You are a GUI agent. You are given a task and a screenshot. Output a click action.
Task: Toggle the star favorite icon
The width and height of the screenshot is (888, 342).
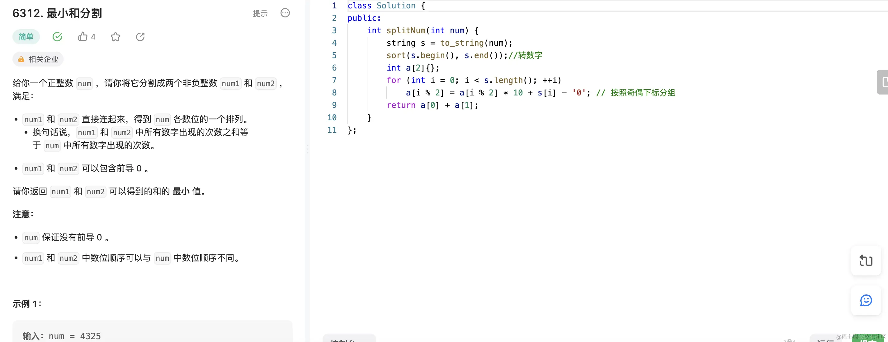[x=116, y=36]
